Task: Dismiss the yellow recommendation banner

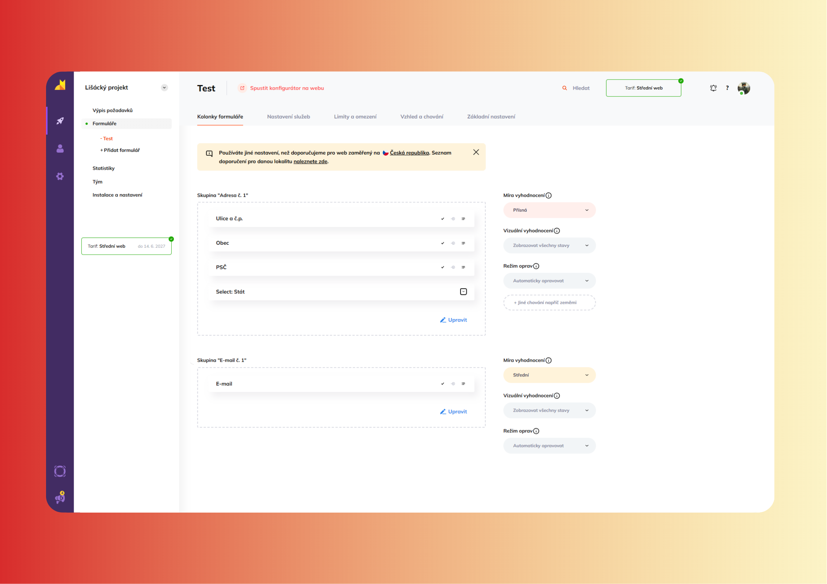Action: 476,152
